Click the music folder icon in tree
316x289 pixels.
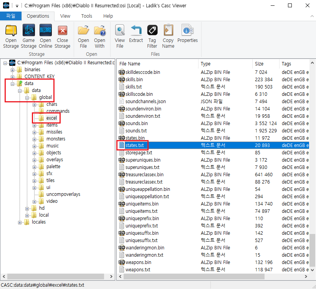41,145
